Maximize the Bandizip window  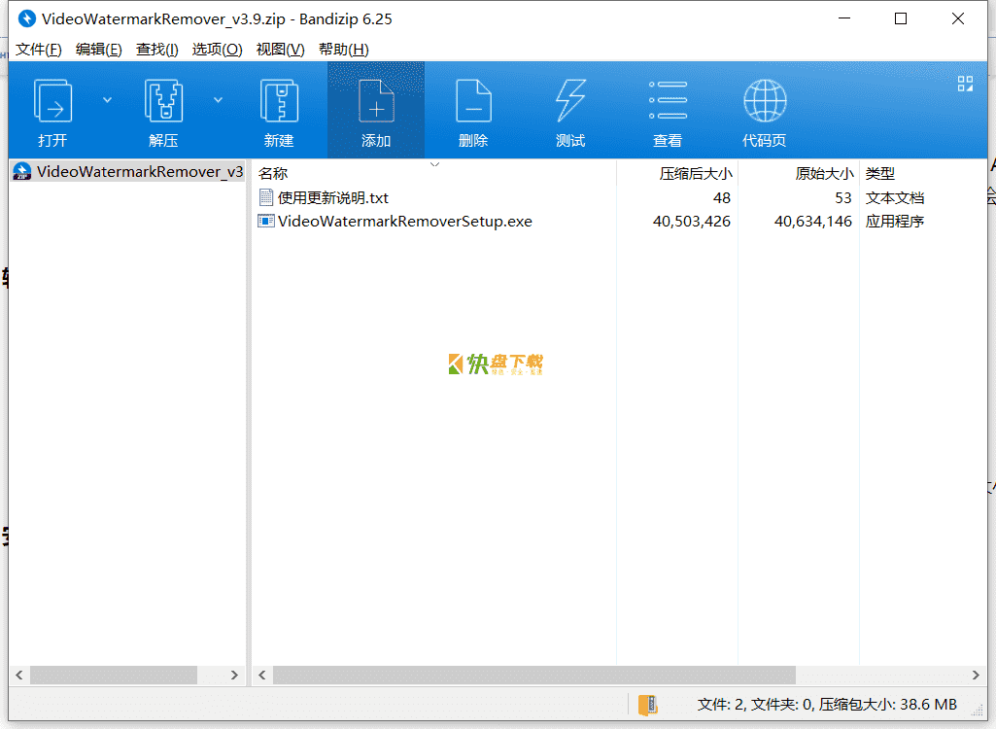[x=901, y=18]
